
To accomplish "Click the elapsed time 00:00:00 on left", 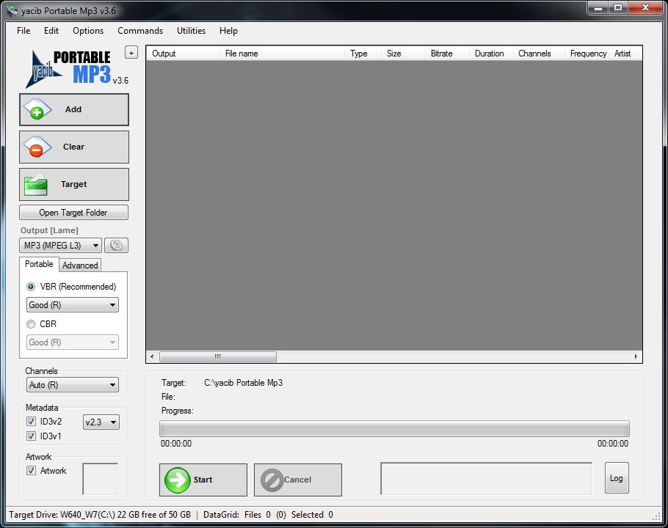I will (176, 444).
